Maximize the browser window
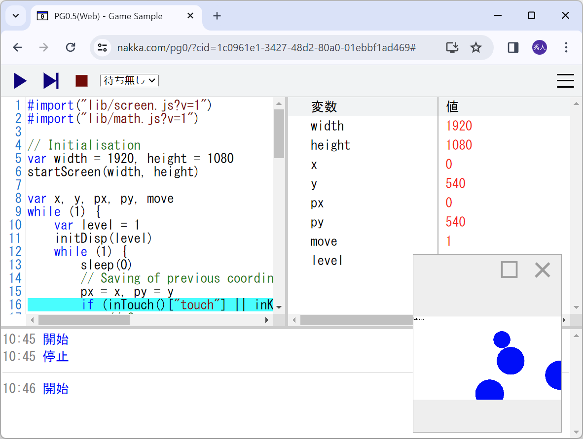The height and width of the screenshot is (439, 583). coord(531,15)
